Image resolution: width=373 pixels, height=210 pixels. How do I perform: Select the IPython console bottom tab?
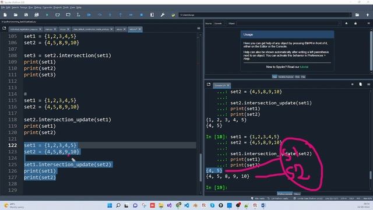285,194
